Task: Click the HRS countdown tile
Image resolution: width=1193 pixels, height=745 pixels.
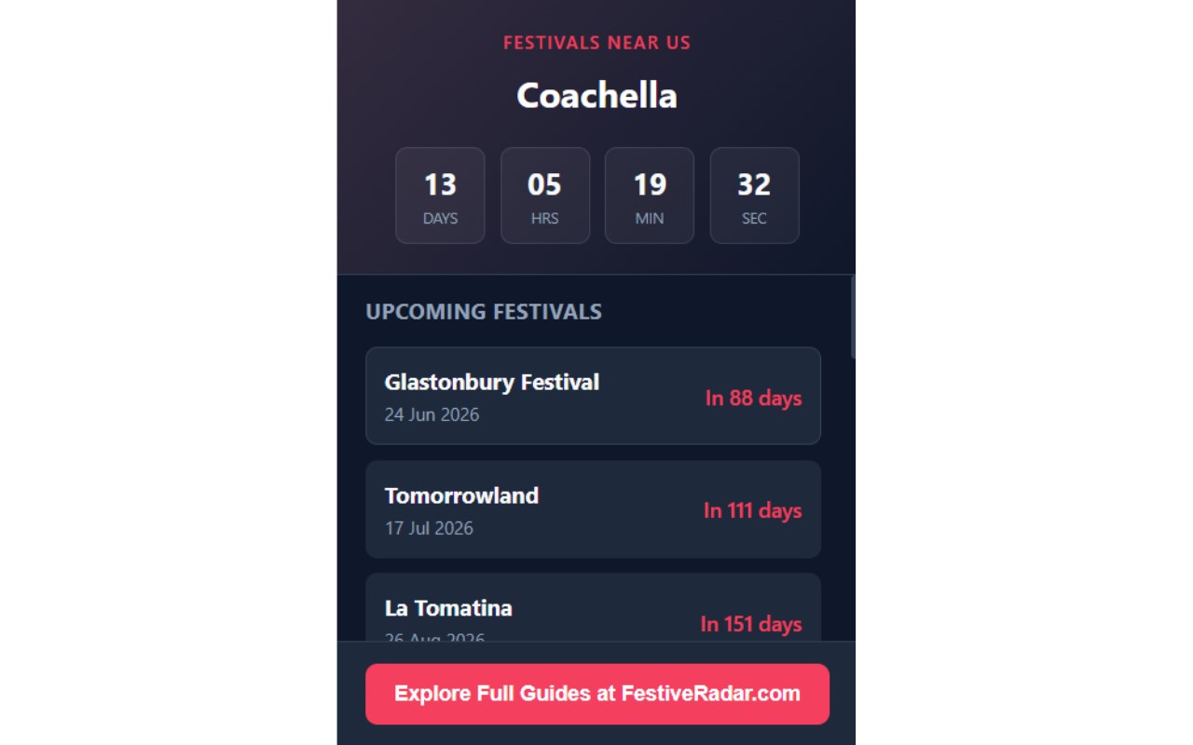Action: 545,196
